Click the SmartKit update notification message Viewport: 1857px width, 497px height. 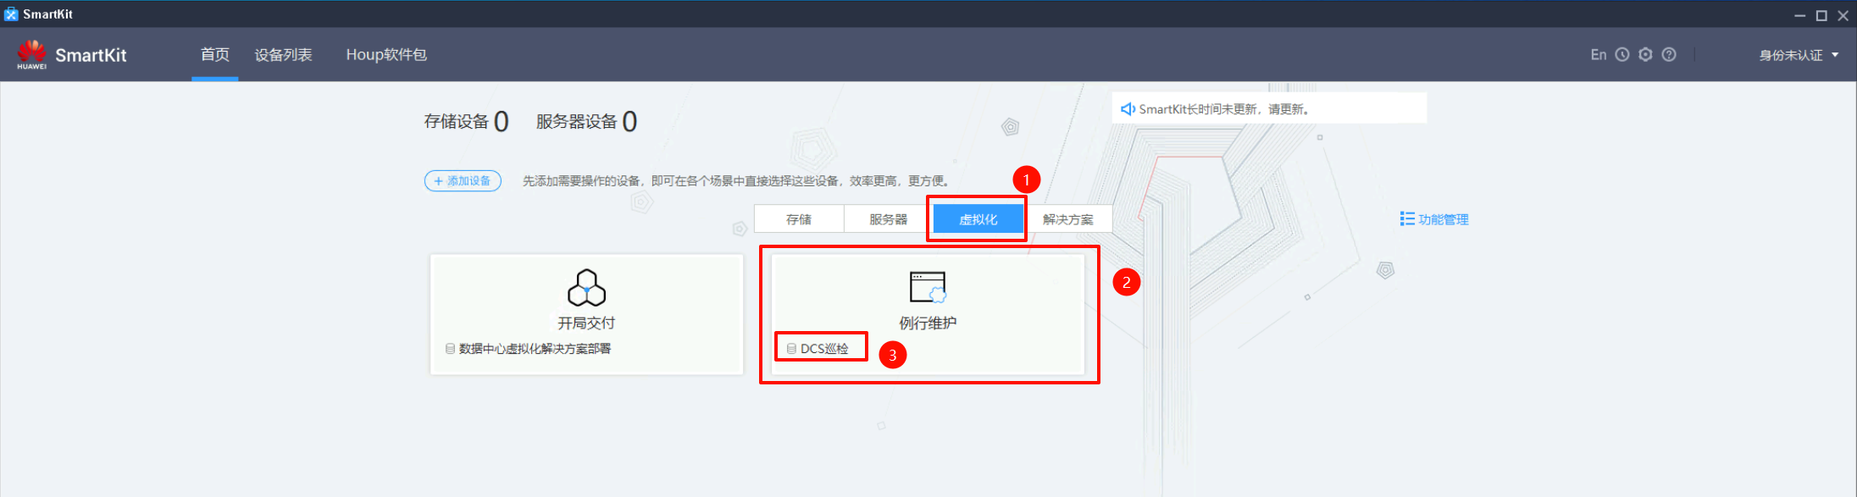point(1224,109)
